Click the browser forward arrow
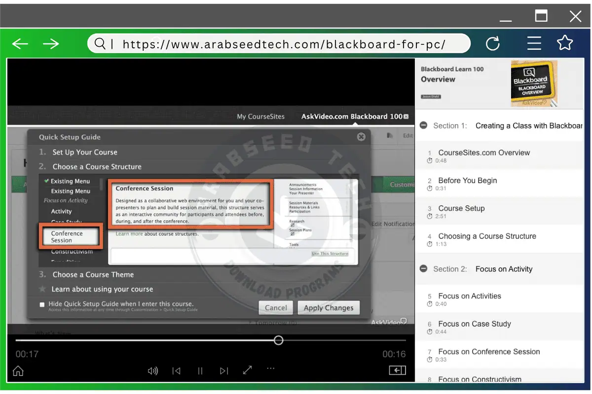This screenshot has width=592, height=394. tap(51, 44)
